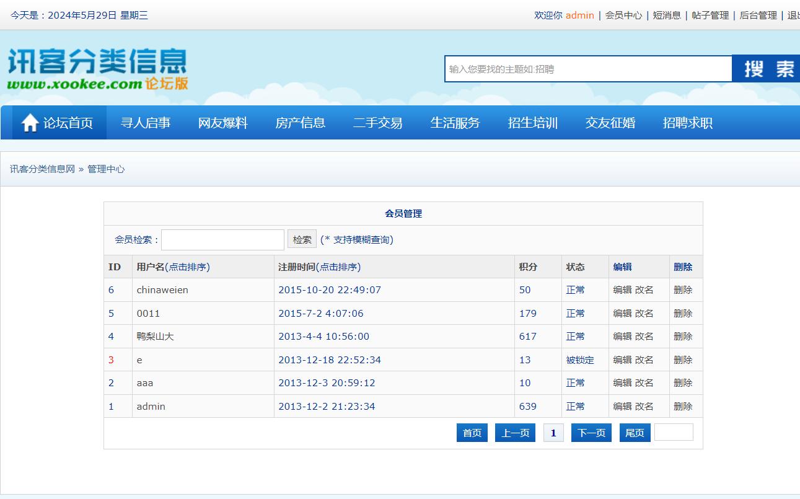Click 删除 for user 鸭梨山大
800x499 pixels.
pyautogui.click(x=684, y=337)
